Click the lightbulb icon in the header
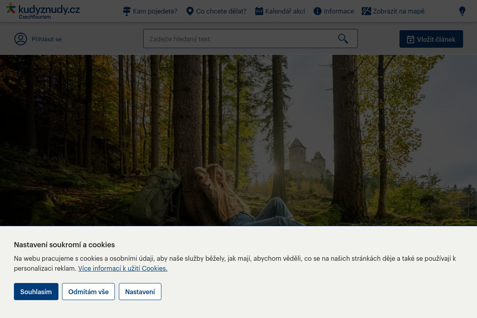The image size is (477, 318). (x=462, y=11)
